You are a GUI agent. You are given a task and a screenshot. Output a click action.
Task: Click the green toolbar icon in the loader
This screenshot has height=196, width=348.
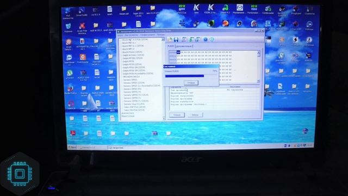point(191,40)
